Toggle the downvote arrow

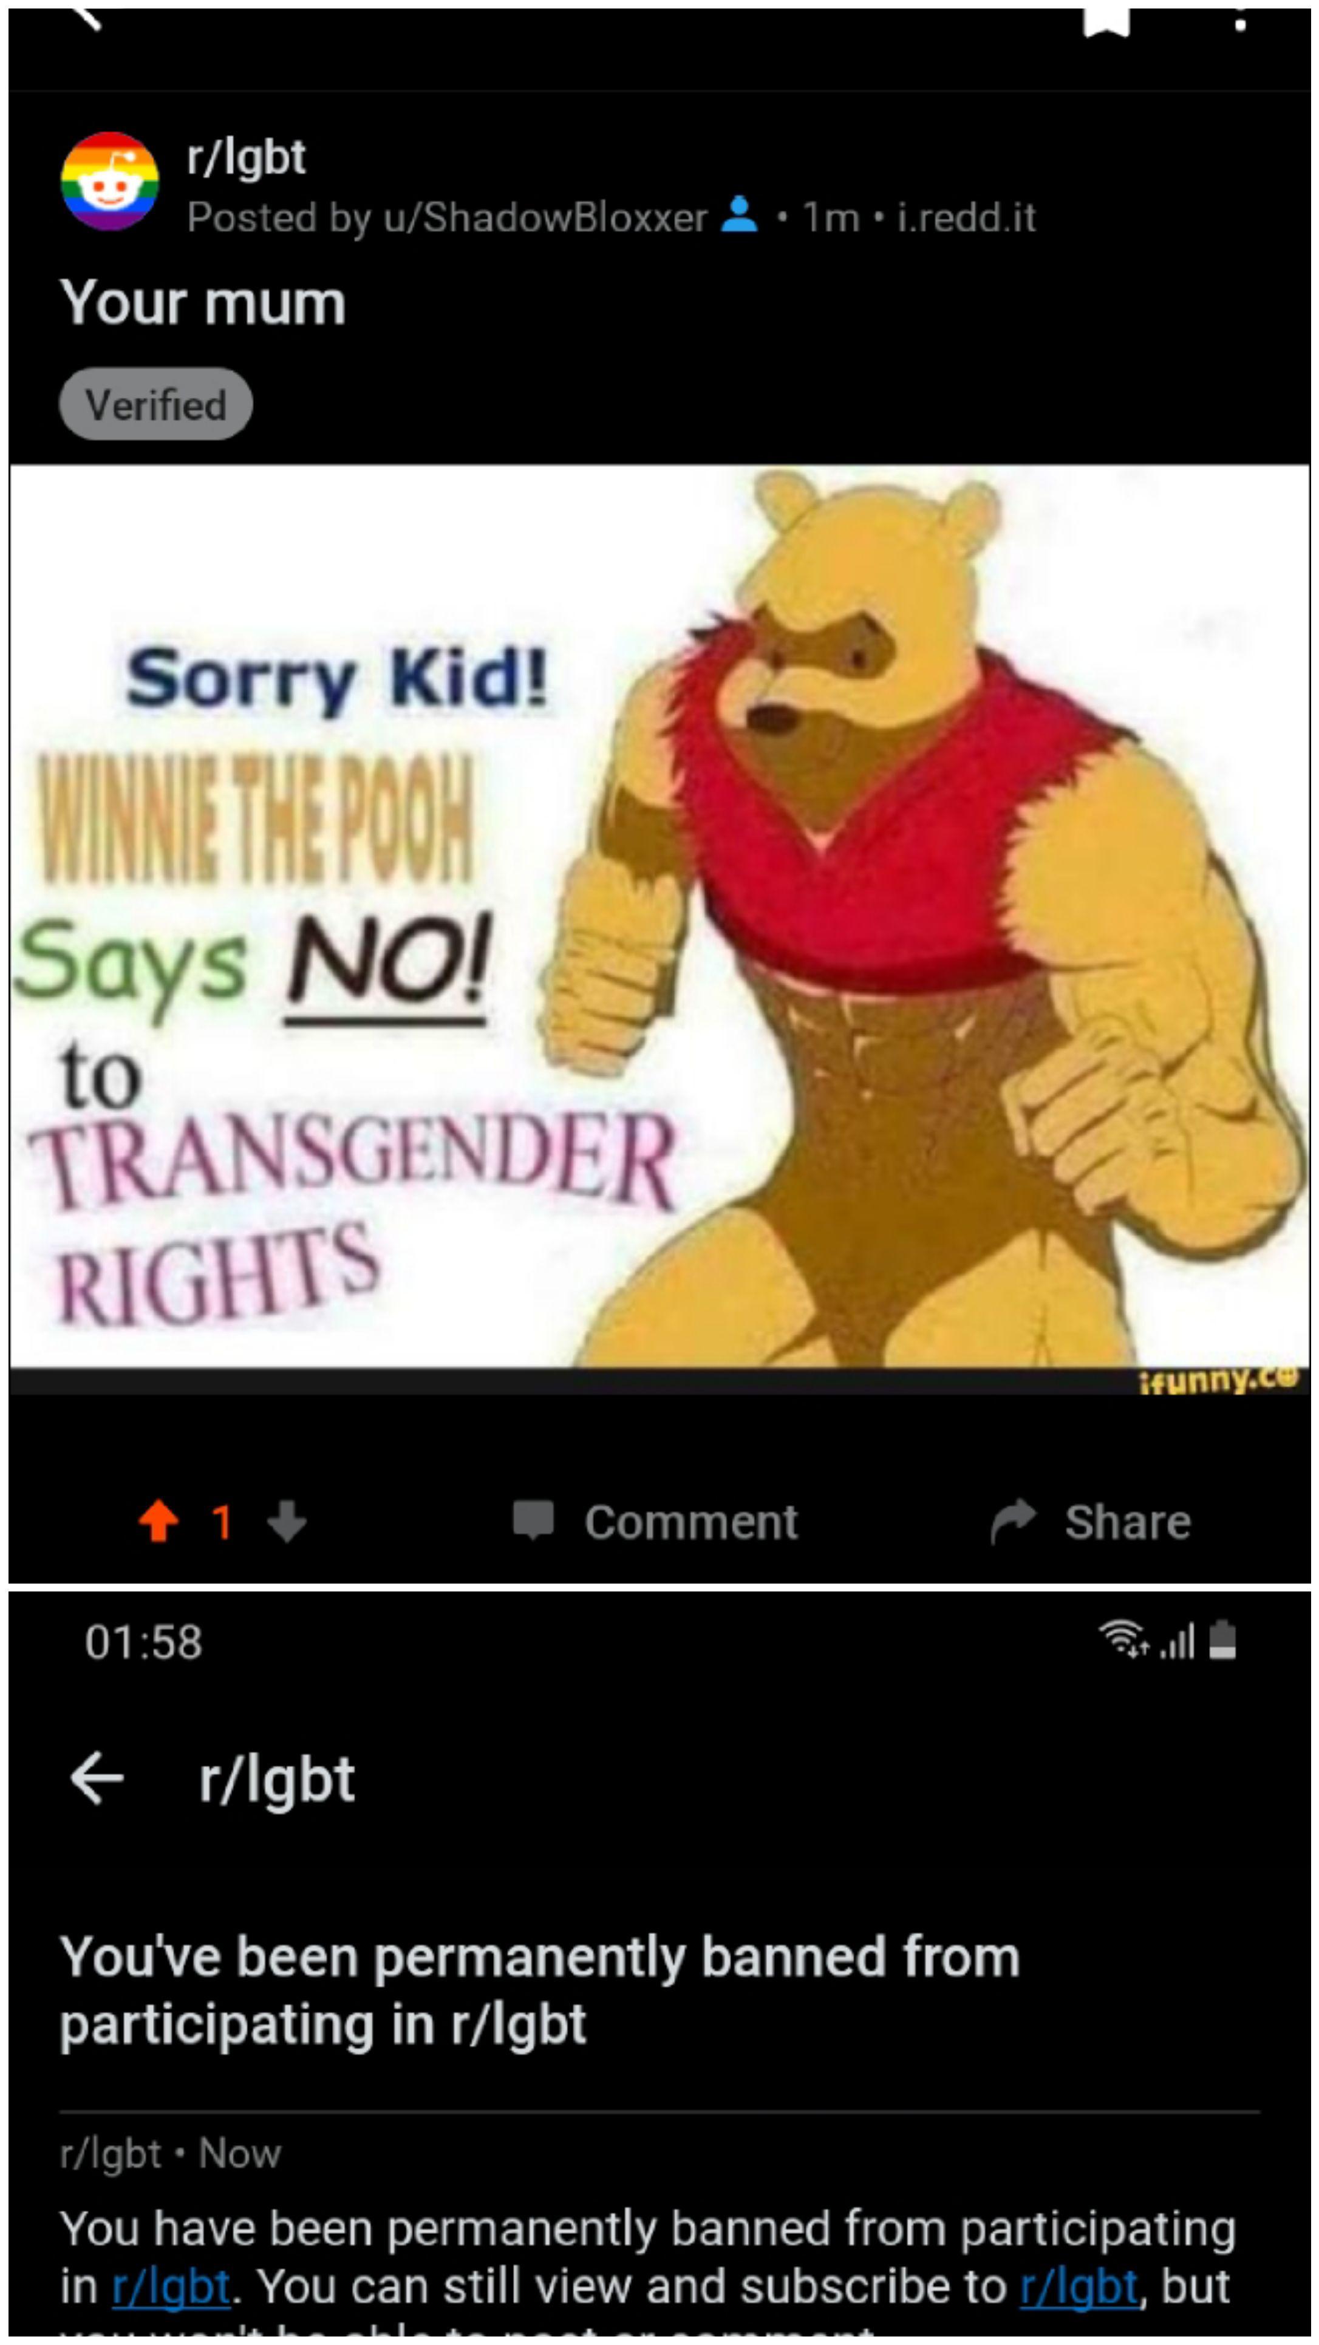(287, 1521)
